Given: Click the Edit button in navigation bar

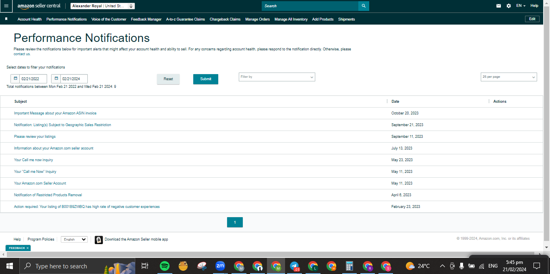Looking at the screenshot, I should click(x=532, y=19).
